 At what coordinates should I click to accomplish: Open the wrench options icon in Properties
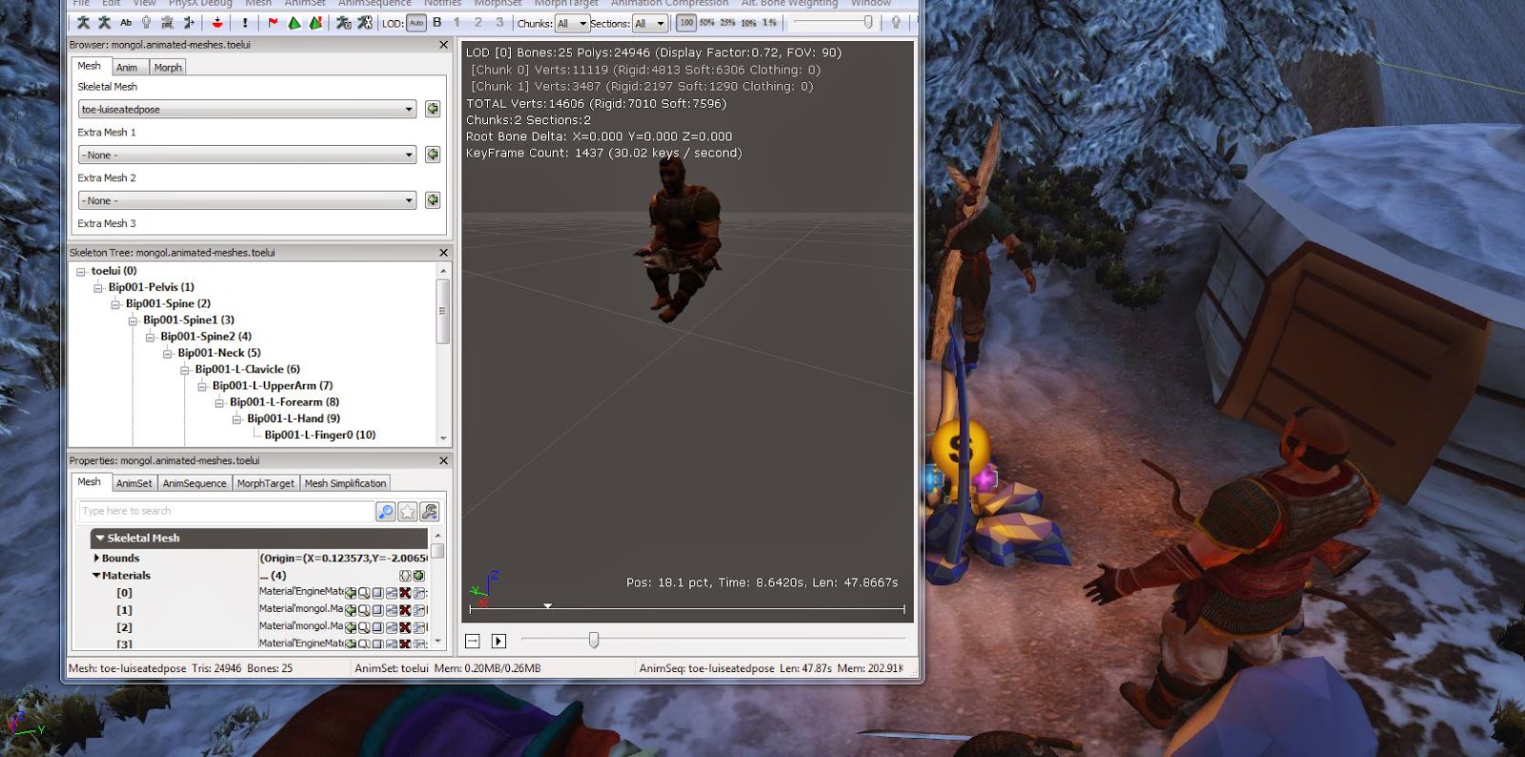point(430,512)
